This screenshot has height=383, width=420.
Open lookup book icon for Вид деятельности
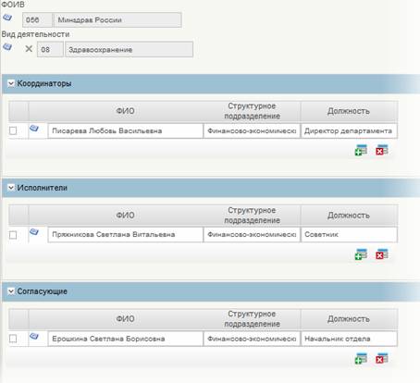tap(7, 47)
